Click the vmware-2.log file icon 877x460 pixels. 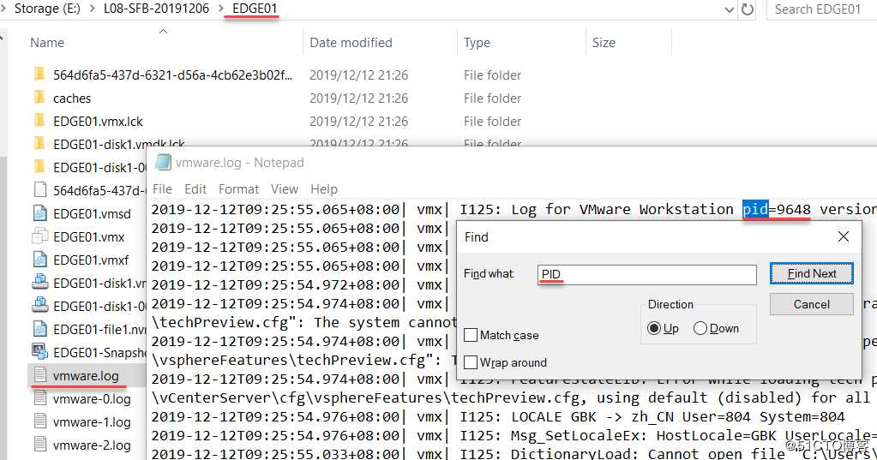pos(39,445)
